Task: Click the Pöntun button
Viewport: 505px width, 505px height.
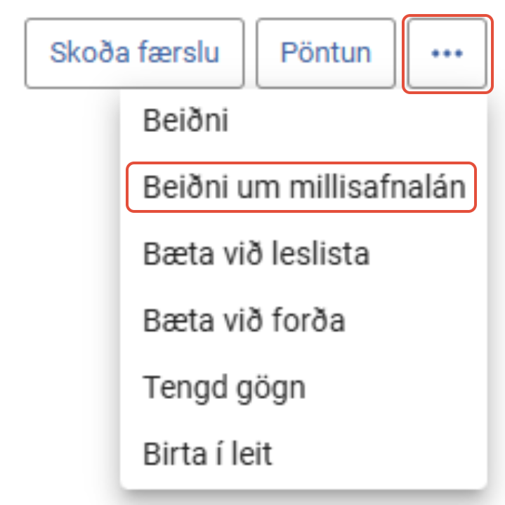Action: [326, 53]
